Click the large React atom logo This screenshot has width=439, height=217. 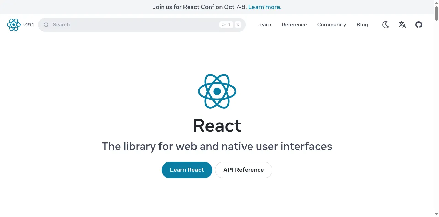click(217, 91)
